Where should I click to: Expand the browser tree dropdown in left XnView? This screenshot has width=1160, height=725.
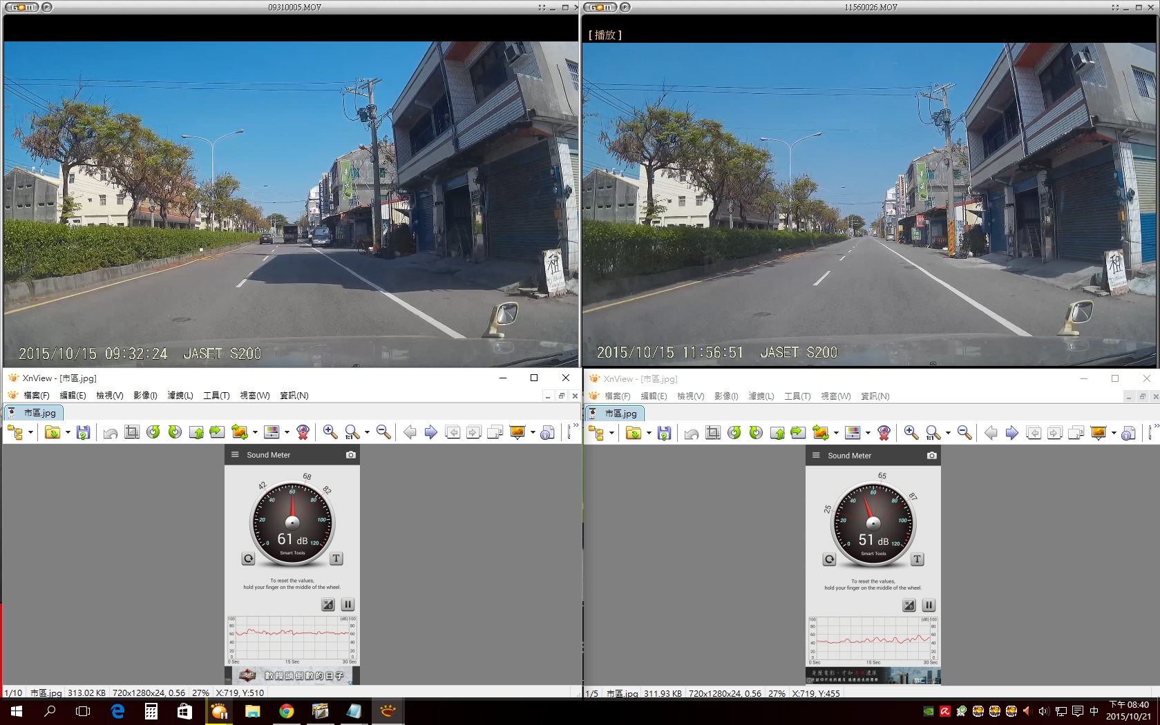[x=30, y=433]
